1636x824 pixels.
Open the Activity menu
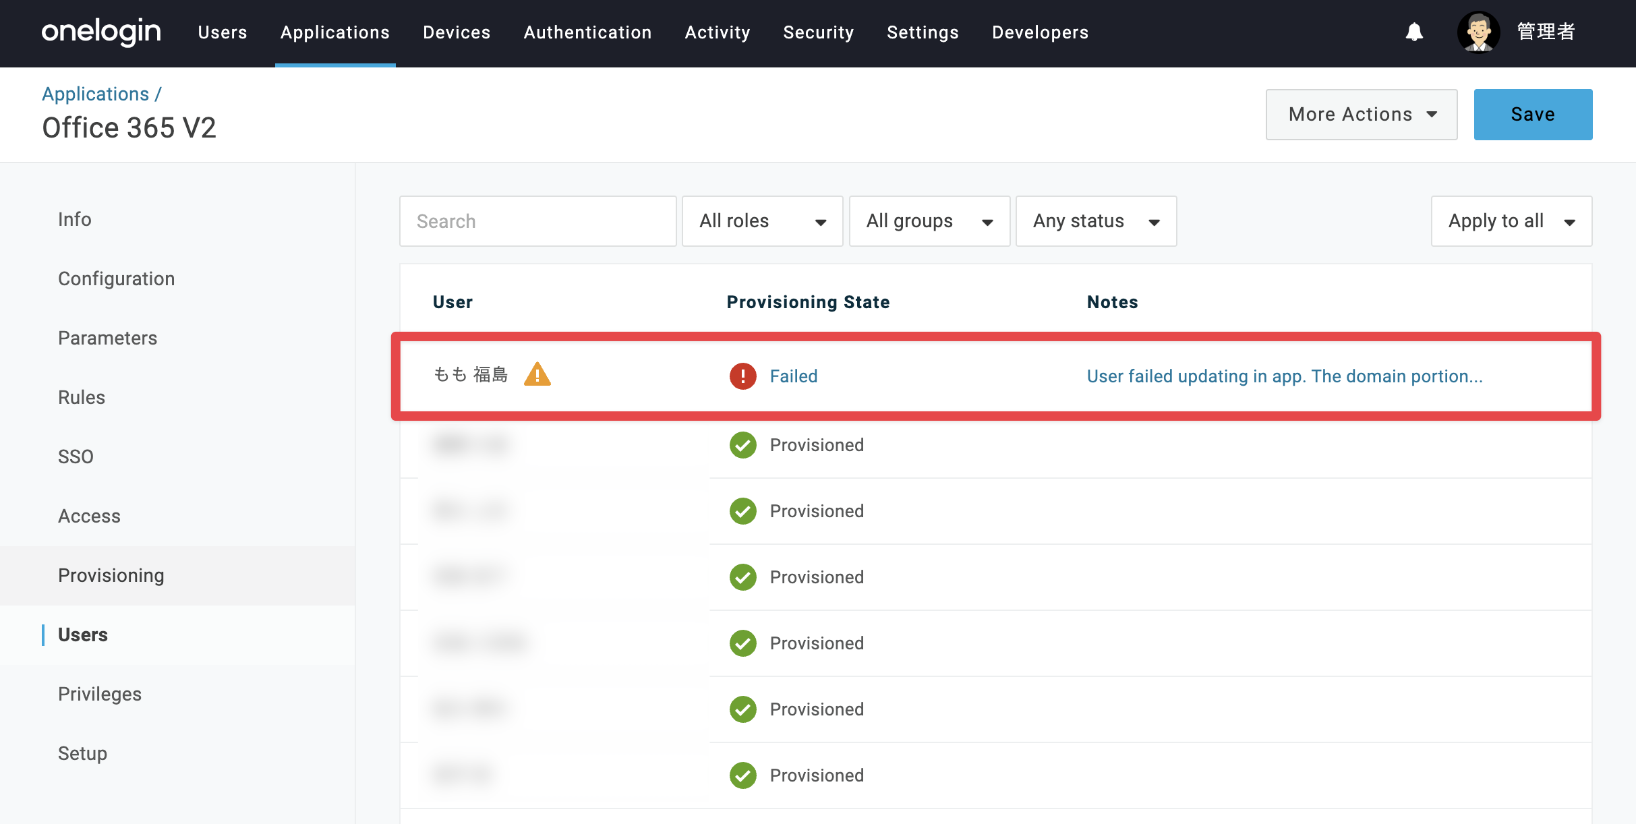click(x=718, y=32)
